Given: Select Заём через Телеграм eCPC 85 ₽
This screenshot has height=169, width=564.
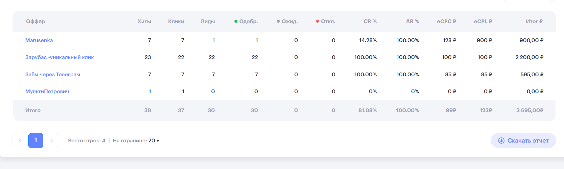Looking at the screenshot, I should point(451,75).
